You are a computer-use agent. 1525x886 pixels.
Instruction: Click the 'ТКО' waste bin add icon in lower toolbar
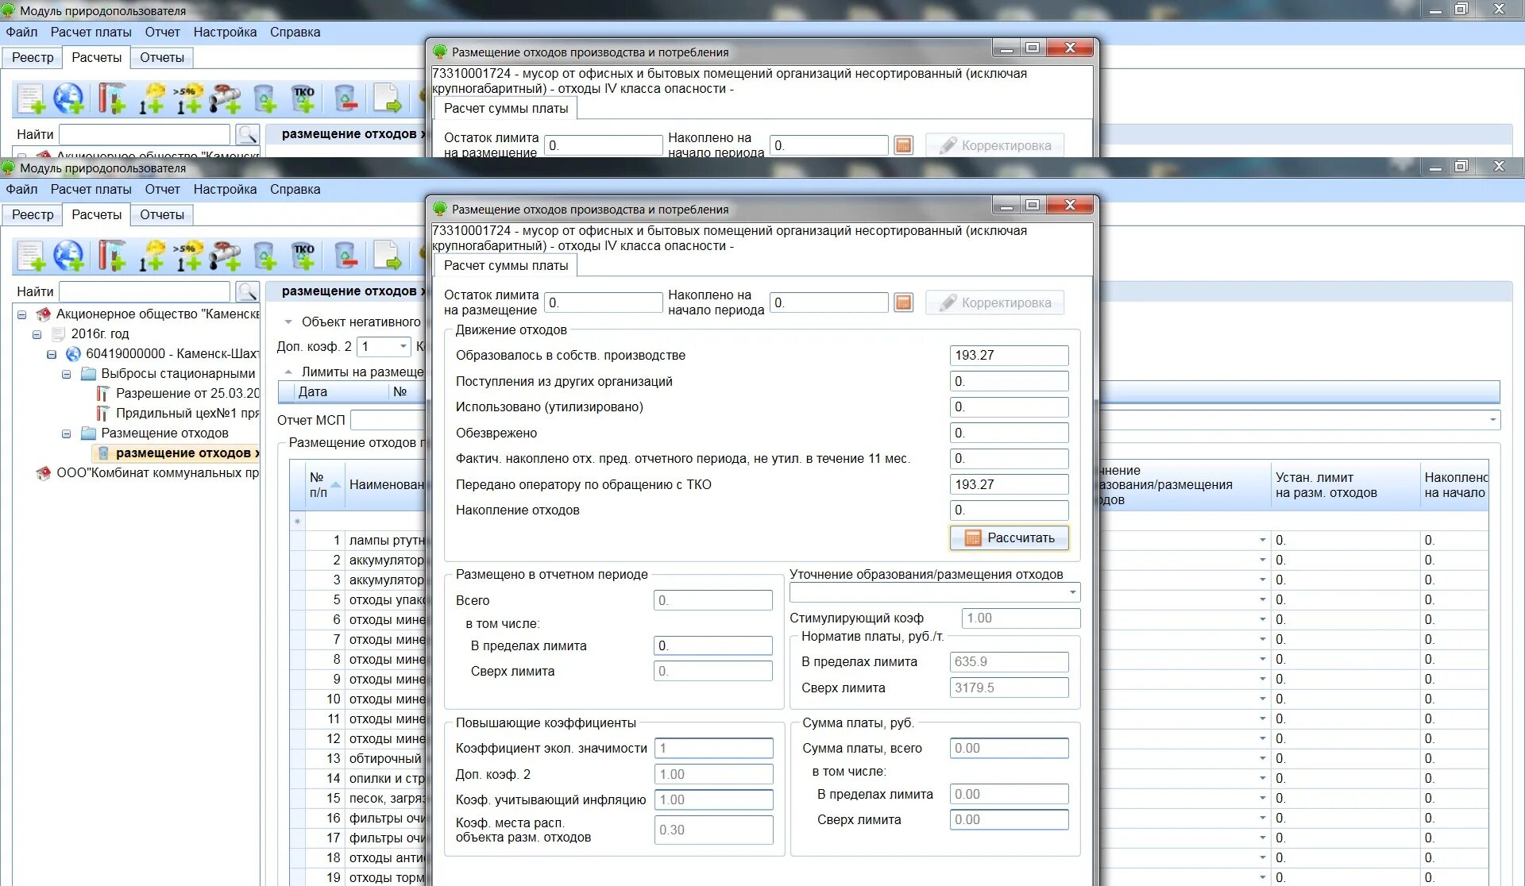(x=303, y=256)
